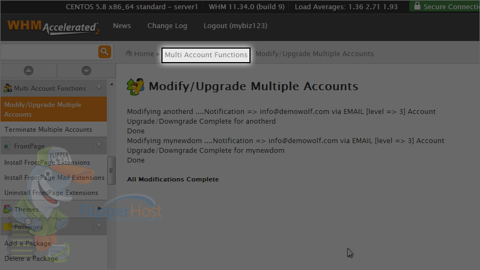The width and height of the screenshot is (480, 270).
Task: Click the Packages section icon
Action: (x=8, y=227)
